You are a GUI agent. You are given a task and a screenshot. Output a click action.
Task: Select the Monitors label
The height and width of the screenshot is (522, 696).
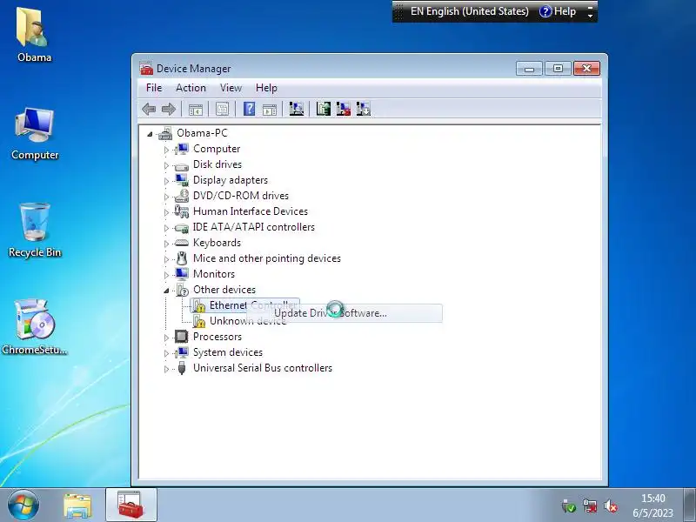pos(213,274)
